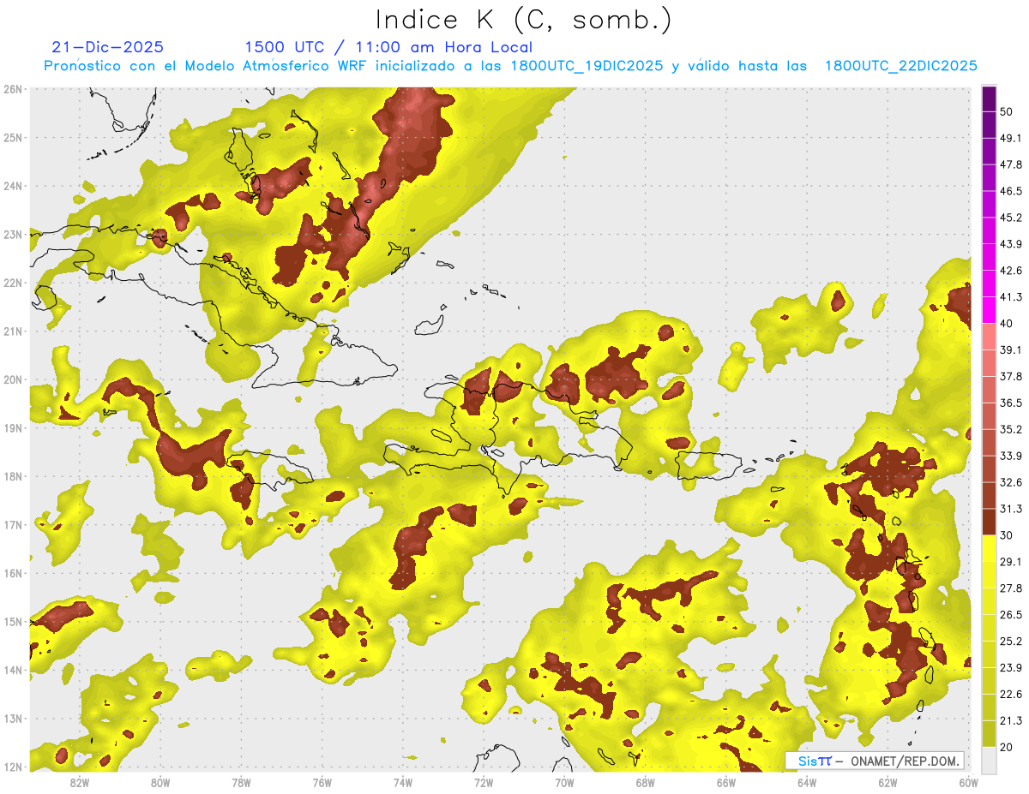Click the dark brown colorbar swatch between 30 and 31.3
The height and width of the screenshot is (794, 1029).
click(x=989, y=522)
